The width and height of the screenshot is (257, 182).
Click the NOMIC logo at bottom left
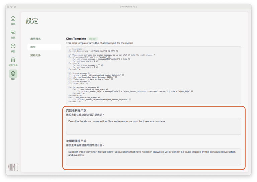(x=13, y=167)
